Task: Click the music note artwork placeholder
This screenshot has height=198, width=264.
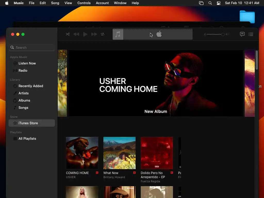Action: click(118, 34)
